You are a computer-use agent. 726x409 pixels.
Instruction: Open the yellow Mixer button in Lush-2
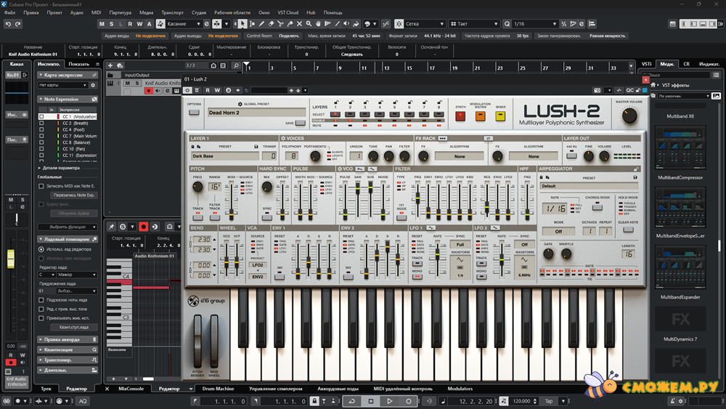point(500,116)
